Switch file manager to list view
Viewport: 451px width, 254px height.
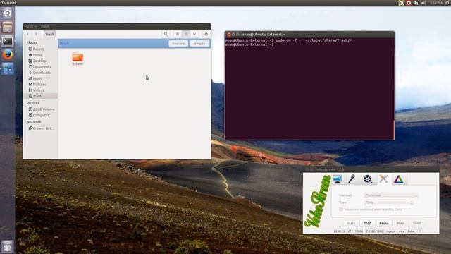tap(178, 35)
